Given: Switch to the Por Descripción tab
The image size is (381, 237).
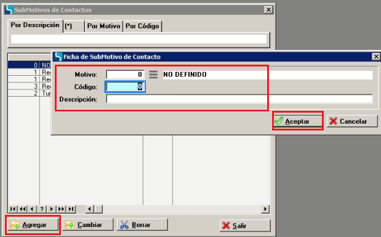Looking at the screenshot, I should (x=35, y=25).
